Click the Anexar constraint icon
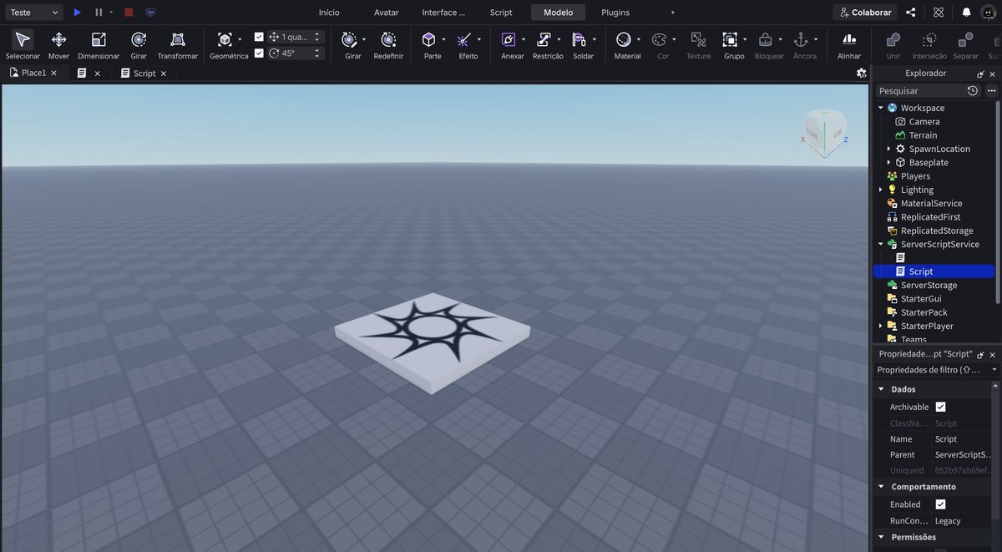This screenshot has width=1002, height=552. click(x=508, y=39)
